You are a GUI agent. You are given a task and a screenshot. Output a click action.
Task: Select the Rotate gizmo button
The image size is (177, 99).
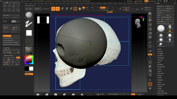[71, 9]
